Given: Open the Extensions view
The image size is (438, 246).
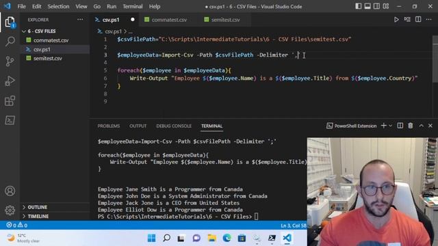Looking at the screenshot, I should coord(10,100).
